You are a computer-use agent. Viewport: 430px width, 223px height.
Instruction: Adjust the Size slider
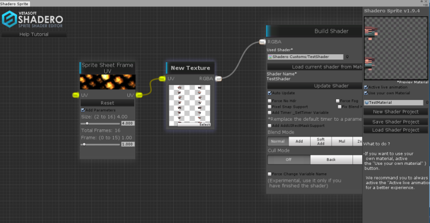coord(100,124)
